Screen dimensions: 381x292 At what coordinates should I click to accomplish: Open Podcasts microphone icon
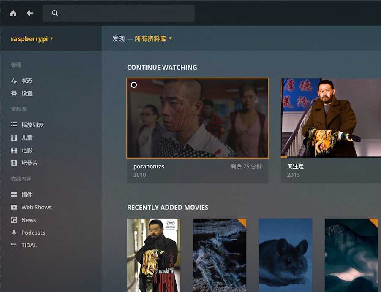14,233
